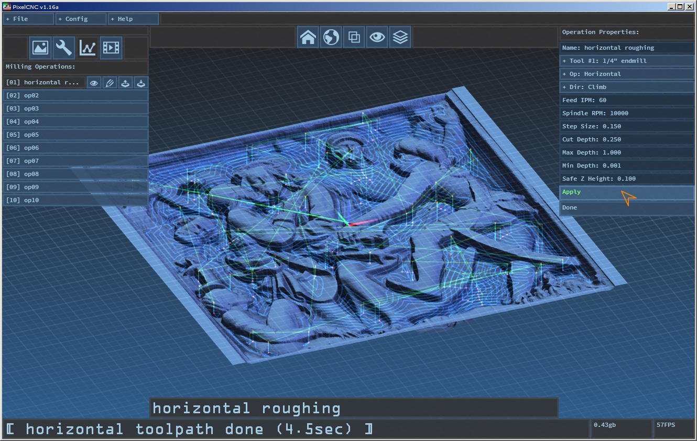Toggle visibility of horizontal roughing operation
This screenshot has width=697, height=441.
tap(94, 83)
